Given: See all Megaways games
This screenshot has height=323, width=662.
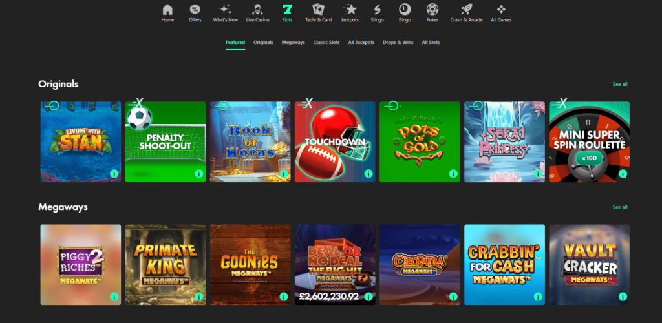Looking at the screenshot, I should point(620,207).
